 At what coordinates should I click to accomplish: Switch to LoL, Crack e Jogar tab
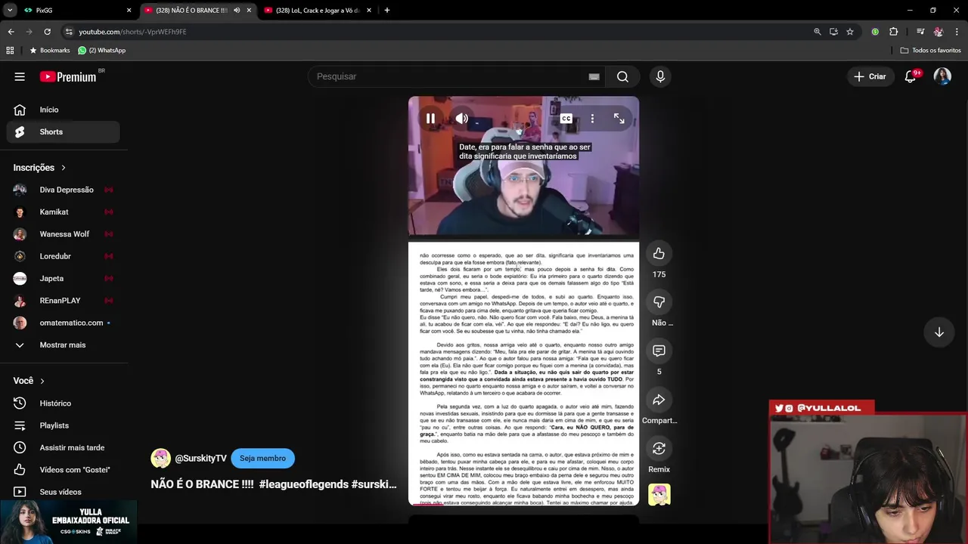coord(318,11)
